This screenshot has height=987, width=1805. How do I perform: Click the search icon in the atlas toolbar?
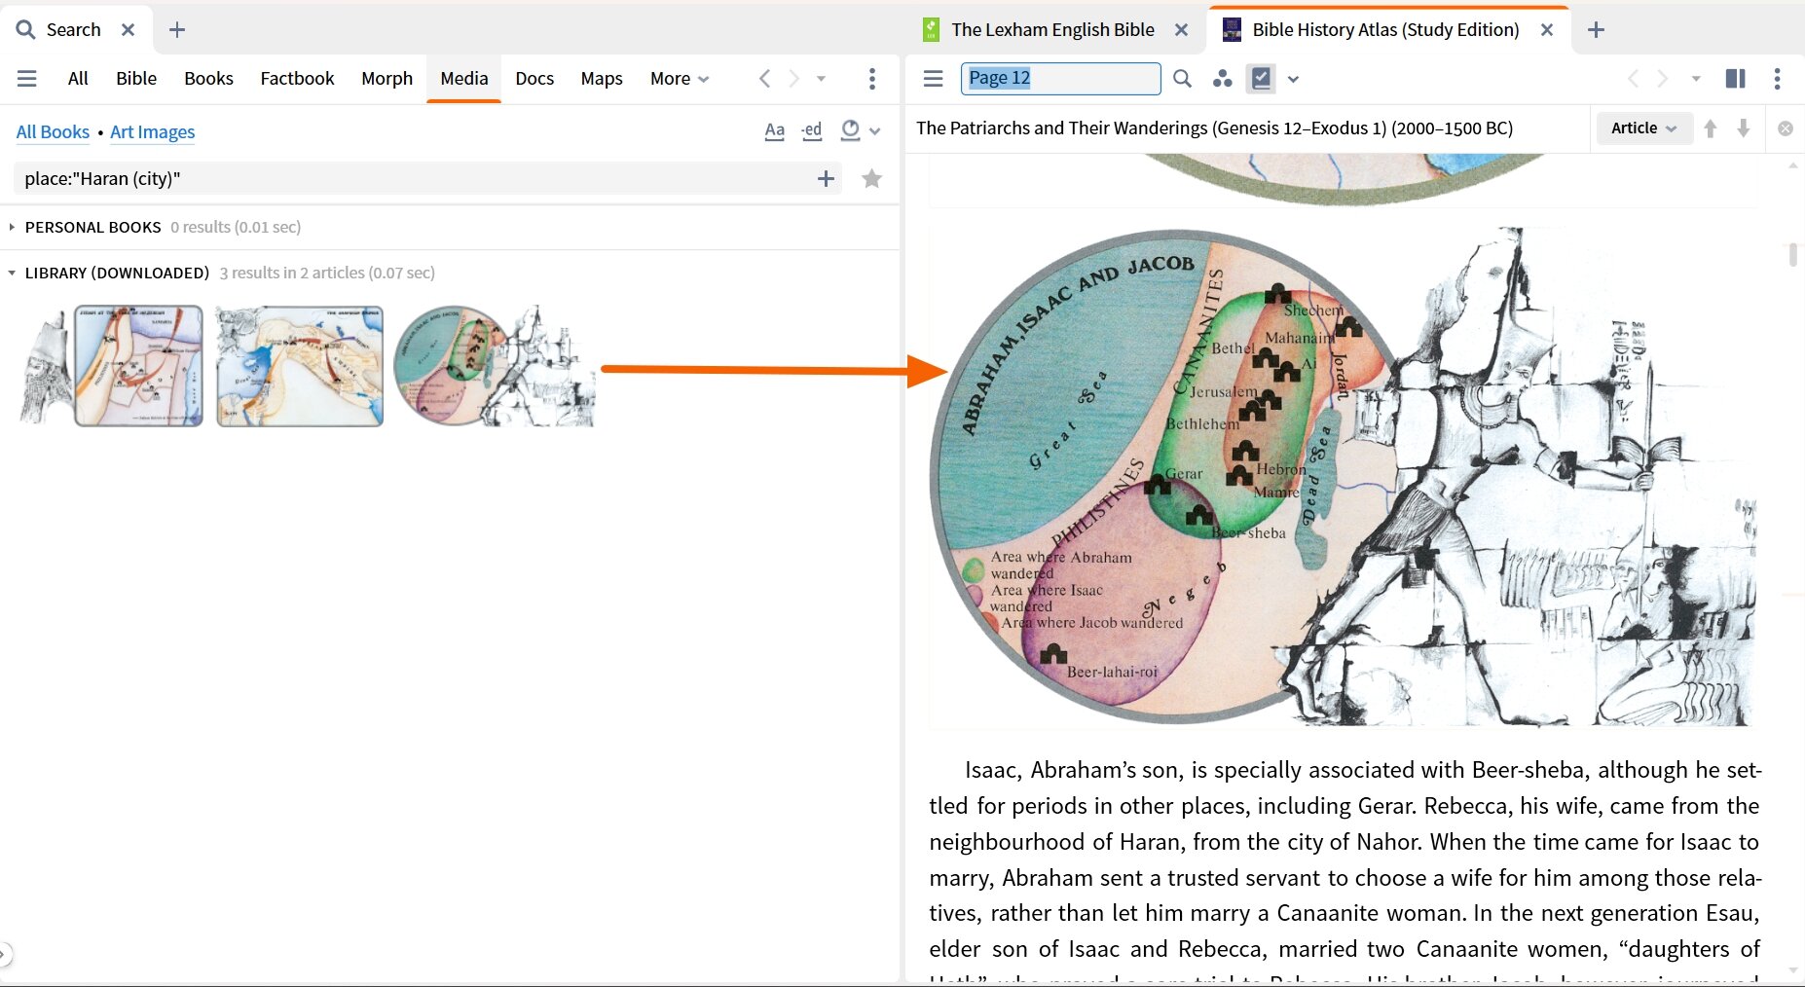point(1182,78)
